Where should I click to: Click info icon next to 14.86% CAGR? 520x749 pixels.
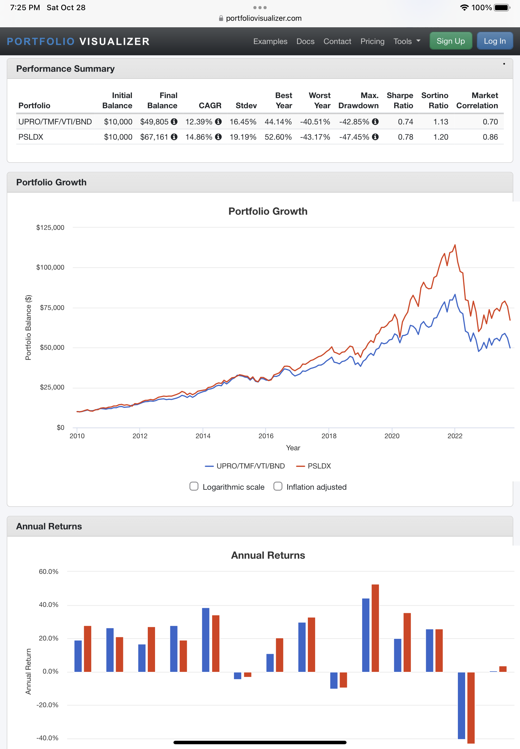point(218,137)
